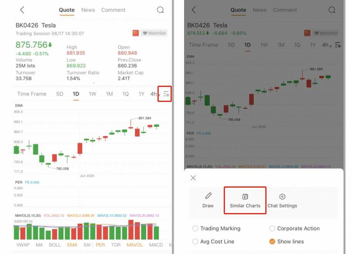Expand more quote details chevron below stats
Viewport: 352px width, 254px height.
pos(93,83)
